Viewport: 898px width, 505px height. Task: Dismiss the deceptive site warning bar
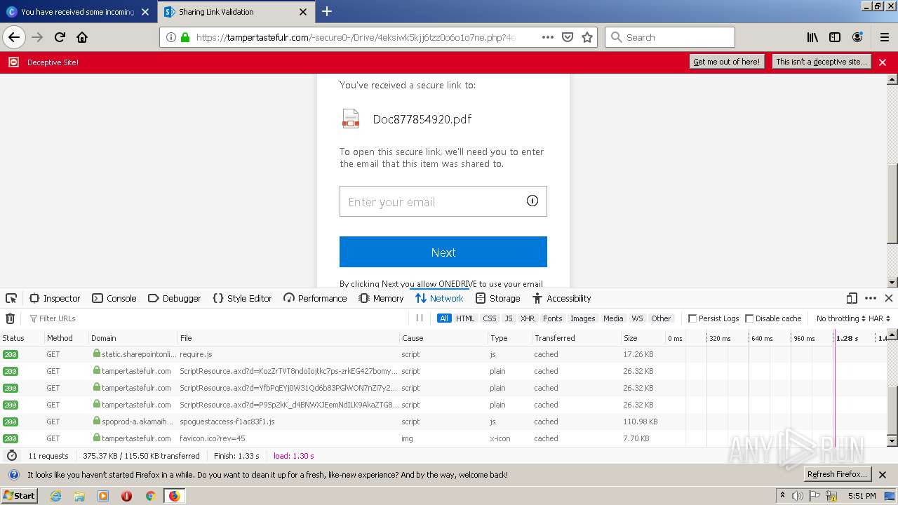tap(883, 62)
